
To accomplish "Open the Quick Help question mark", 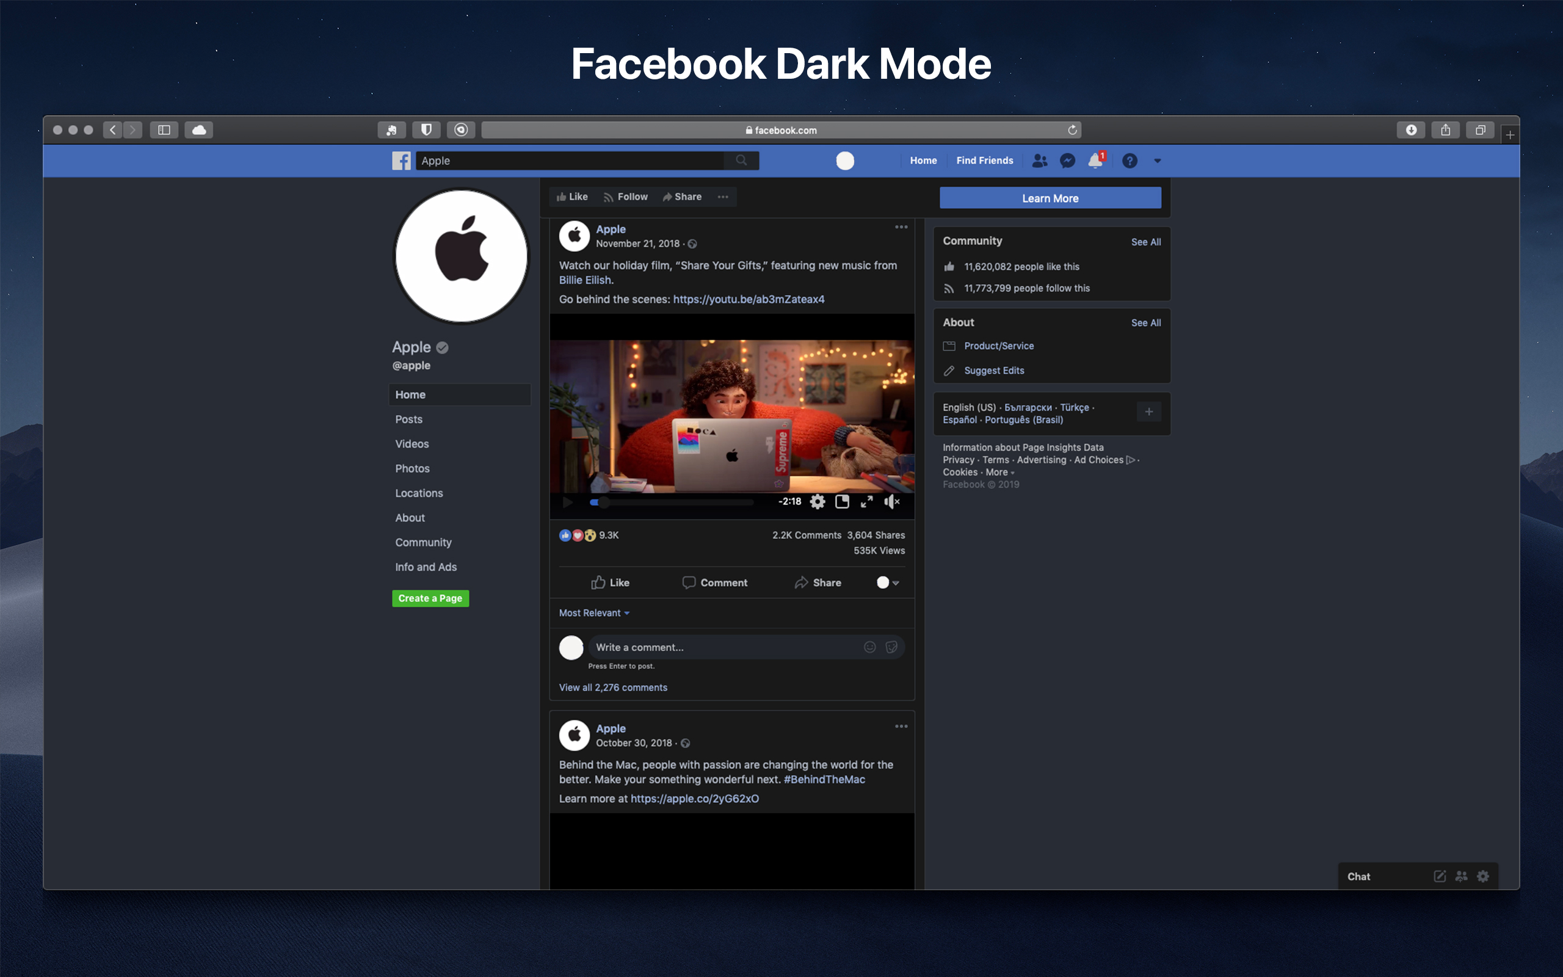I will coord(1130,160).
